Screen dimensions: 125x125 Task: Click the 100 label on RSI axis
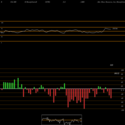coord(2,23)
